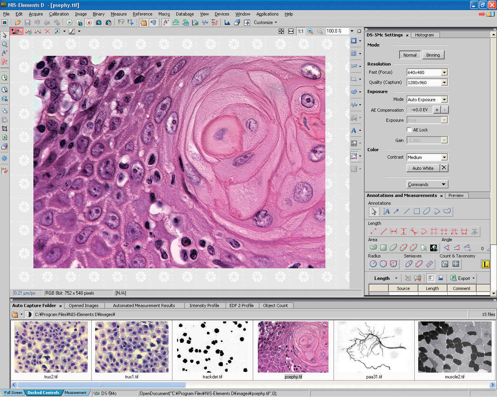Open the Count tool with 123 icon
Viewport: 497px width, 397px height.
pos(445,264)
